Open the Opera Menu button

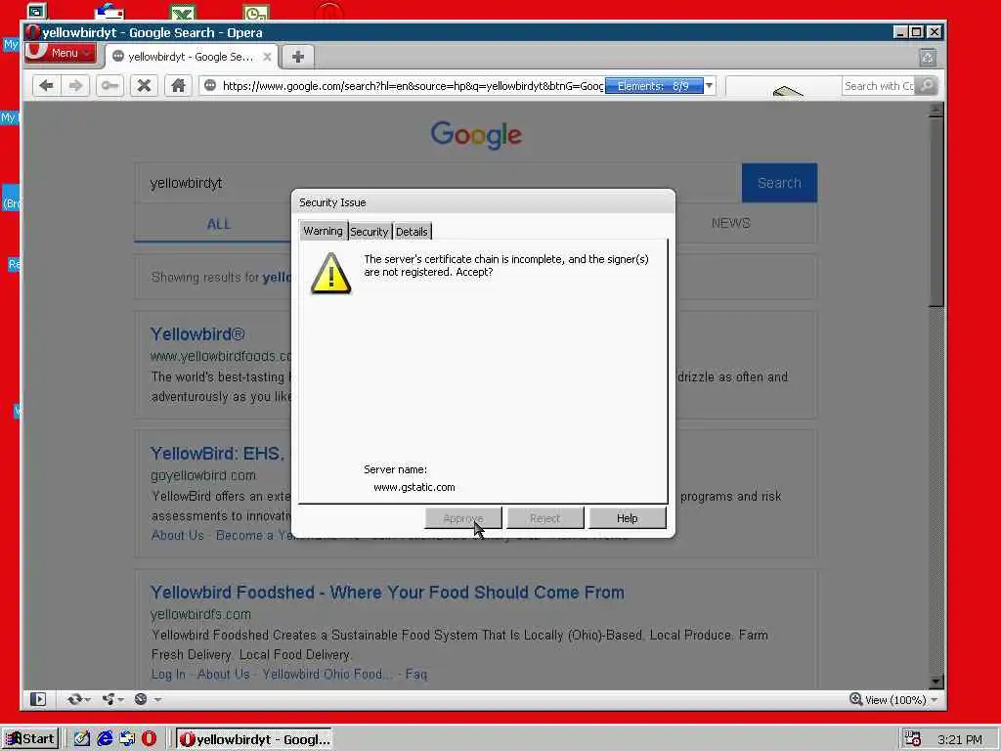point(60,53)
